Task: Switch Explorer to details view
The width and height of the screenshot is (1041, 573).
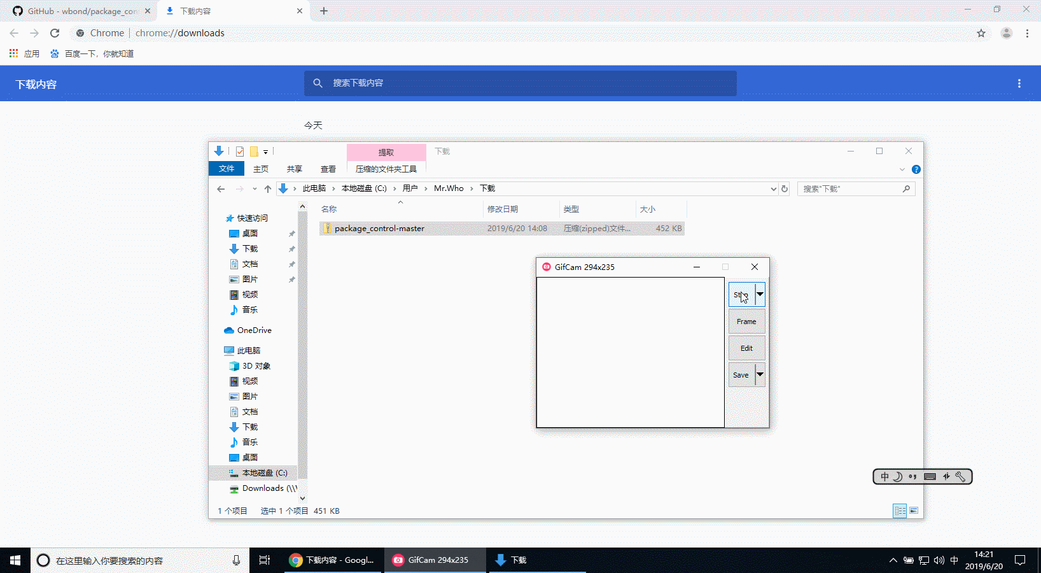Action: [900, 511]
